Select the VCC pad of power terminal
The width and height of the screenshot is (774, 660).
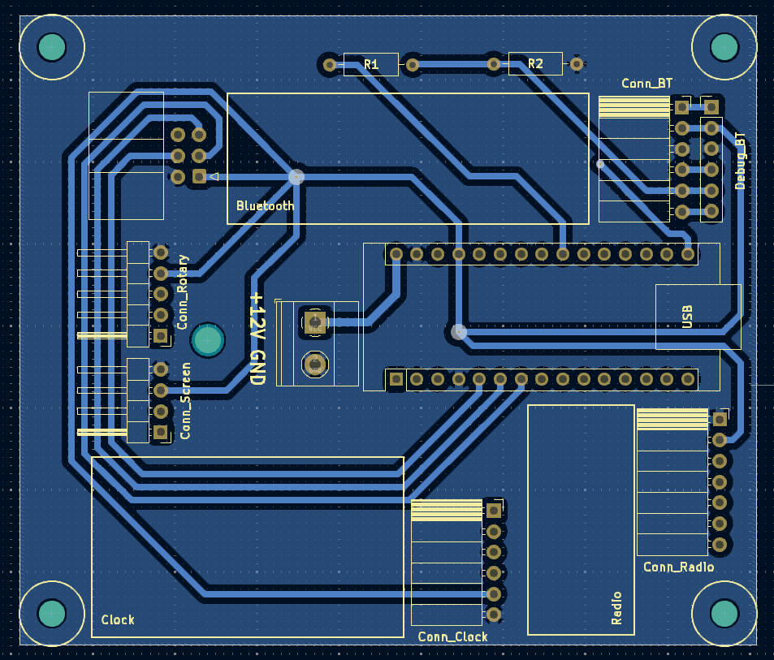coord(315,322)
